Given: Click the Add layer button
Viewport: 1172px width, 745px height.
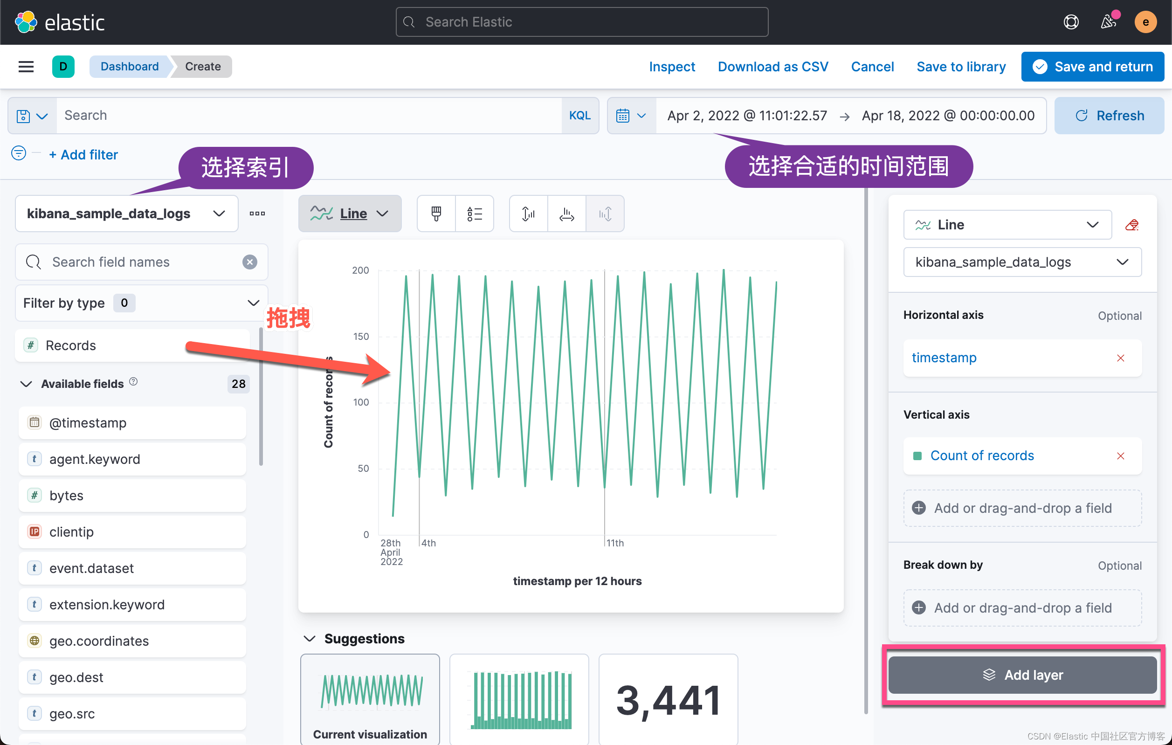Looking at the screenshot, I should click(x=1022, y=675).
